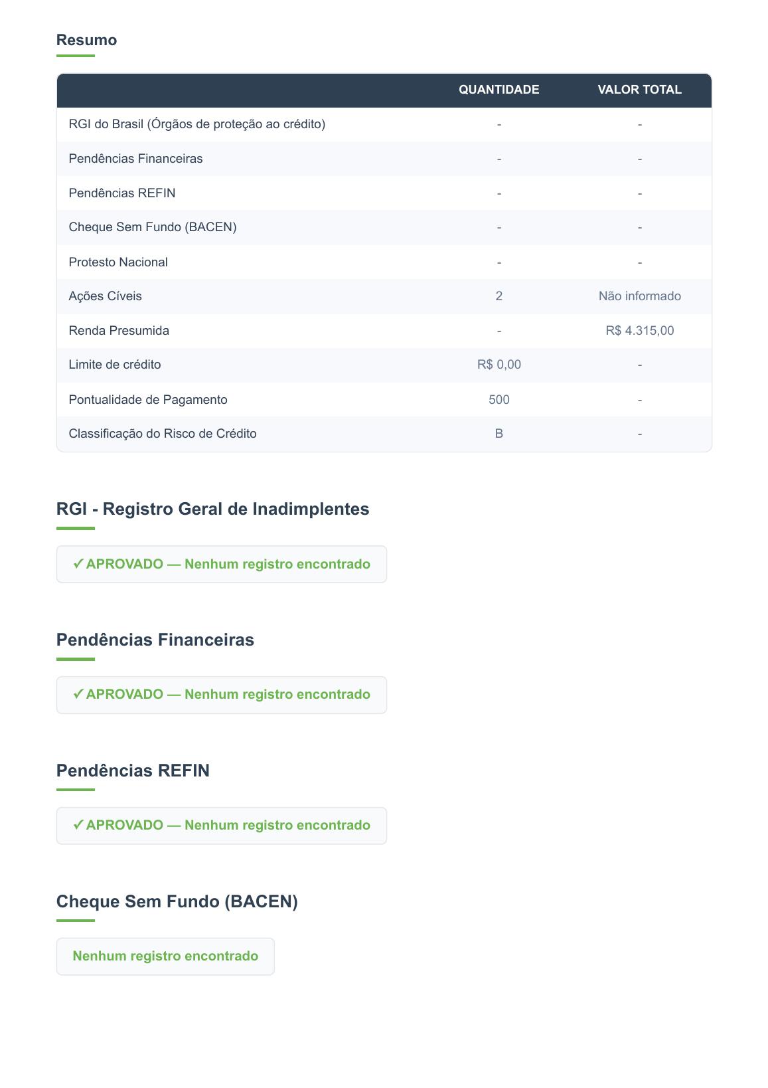Image resolution: width=768 pixels, height=1088 pixels.
Task: Select the Classificação do Risco de Crédito row label
Action: pyautogui.click(x=163, y=434)
